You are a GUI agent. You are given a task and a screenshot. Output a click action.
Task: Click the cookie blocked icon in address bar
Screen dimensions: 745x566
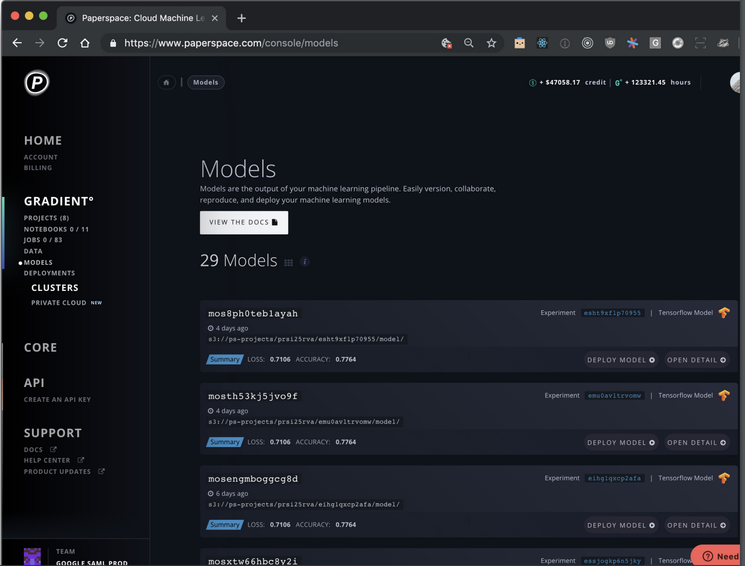pos(446,43)
